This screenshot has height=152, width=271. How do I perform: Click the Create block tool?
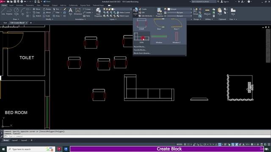click(x=143, y=9)
